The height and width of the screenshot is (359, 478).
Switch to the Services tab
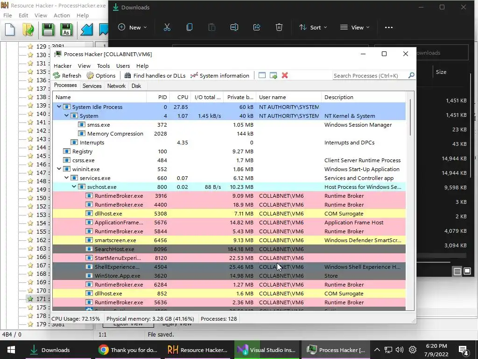[92, 86]
